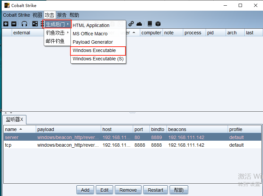Maximize the Cobalt Strike window

[x=240, y=5]
